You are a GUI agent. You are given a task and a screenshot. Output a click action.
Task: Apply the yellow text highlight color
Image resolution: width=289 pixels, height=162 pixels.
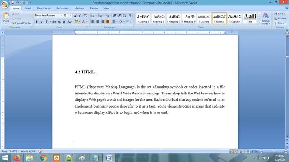click(76, 22)
